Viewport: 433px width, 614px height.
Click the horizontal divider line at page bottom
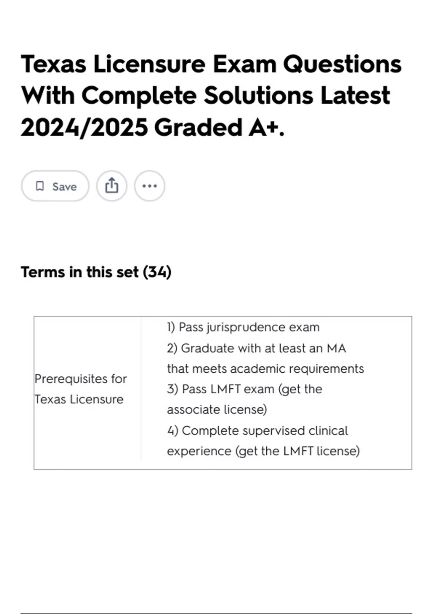click(x=216, y=613)
